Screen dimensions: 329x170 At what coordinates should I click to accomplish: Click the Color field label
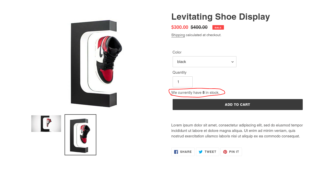[x=177, y=52]
